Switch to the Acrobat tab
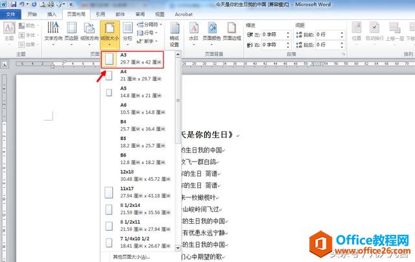Image resolution: width=415 pixels, height=262 pixels. pyautogui.click(x=184, y=14)
